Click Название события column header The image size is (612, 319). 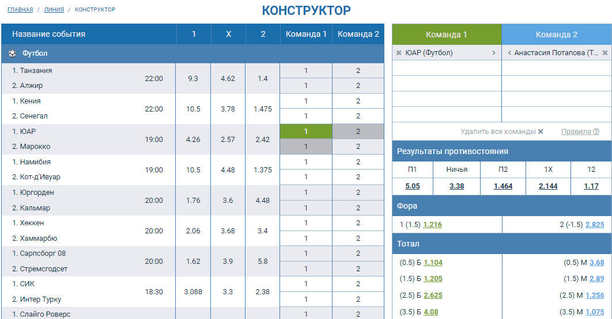point(89,34)
